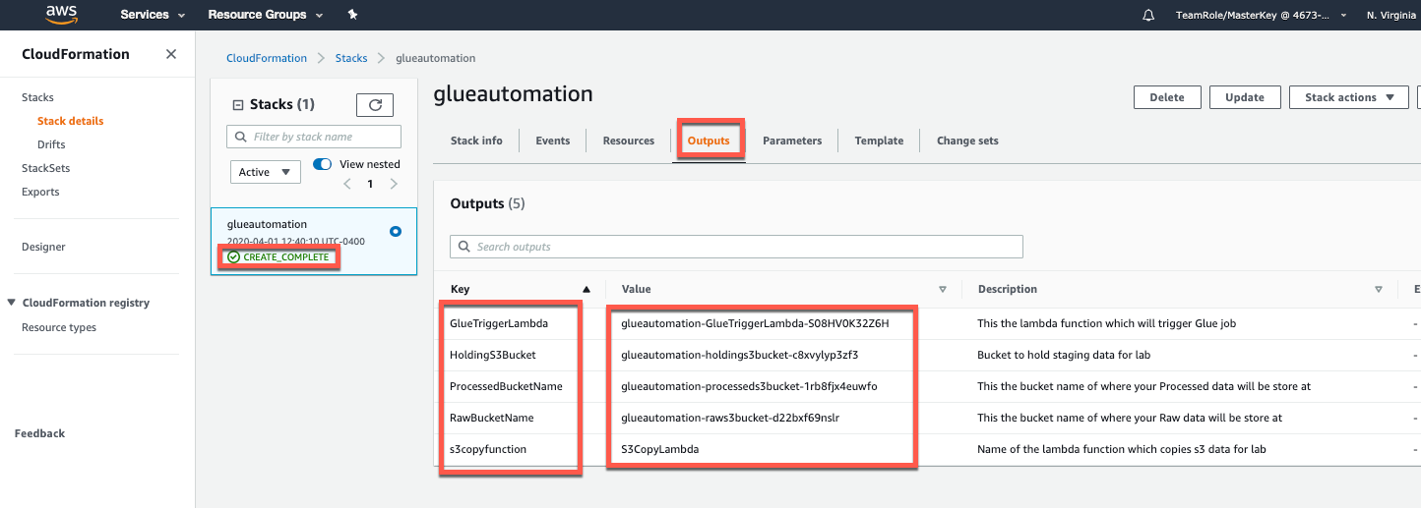
Task: Open the notifications bell icon
Action: click(x=1148, y=15)
